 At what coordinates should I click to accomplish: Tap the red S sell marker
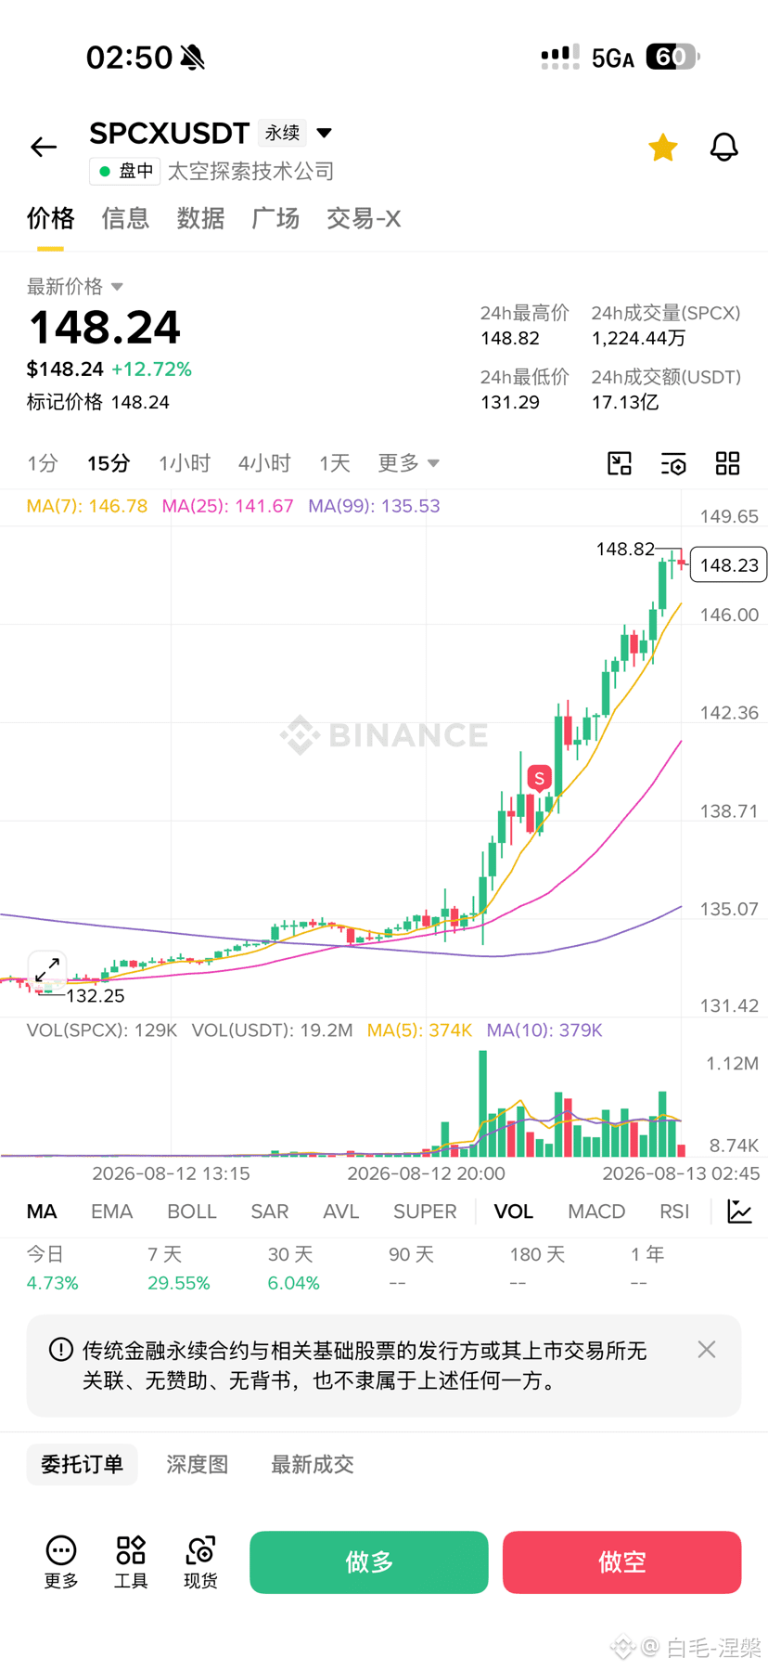(x=539, y=778)
